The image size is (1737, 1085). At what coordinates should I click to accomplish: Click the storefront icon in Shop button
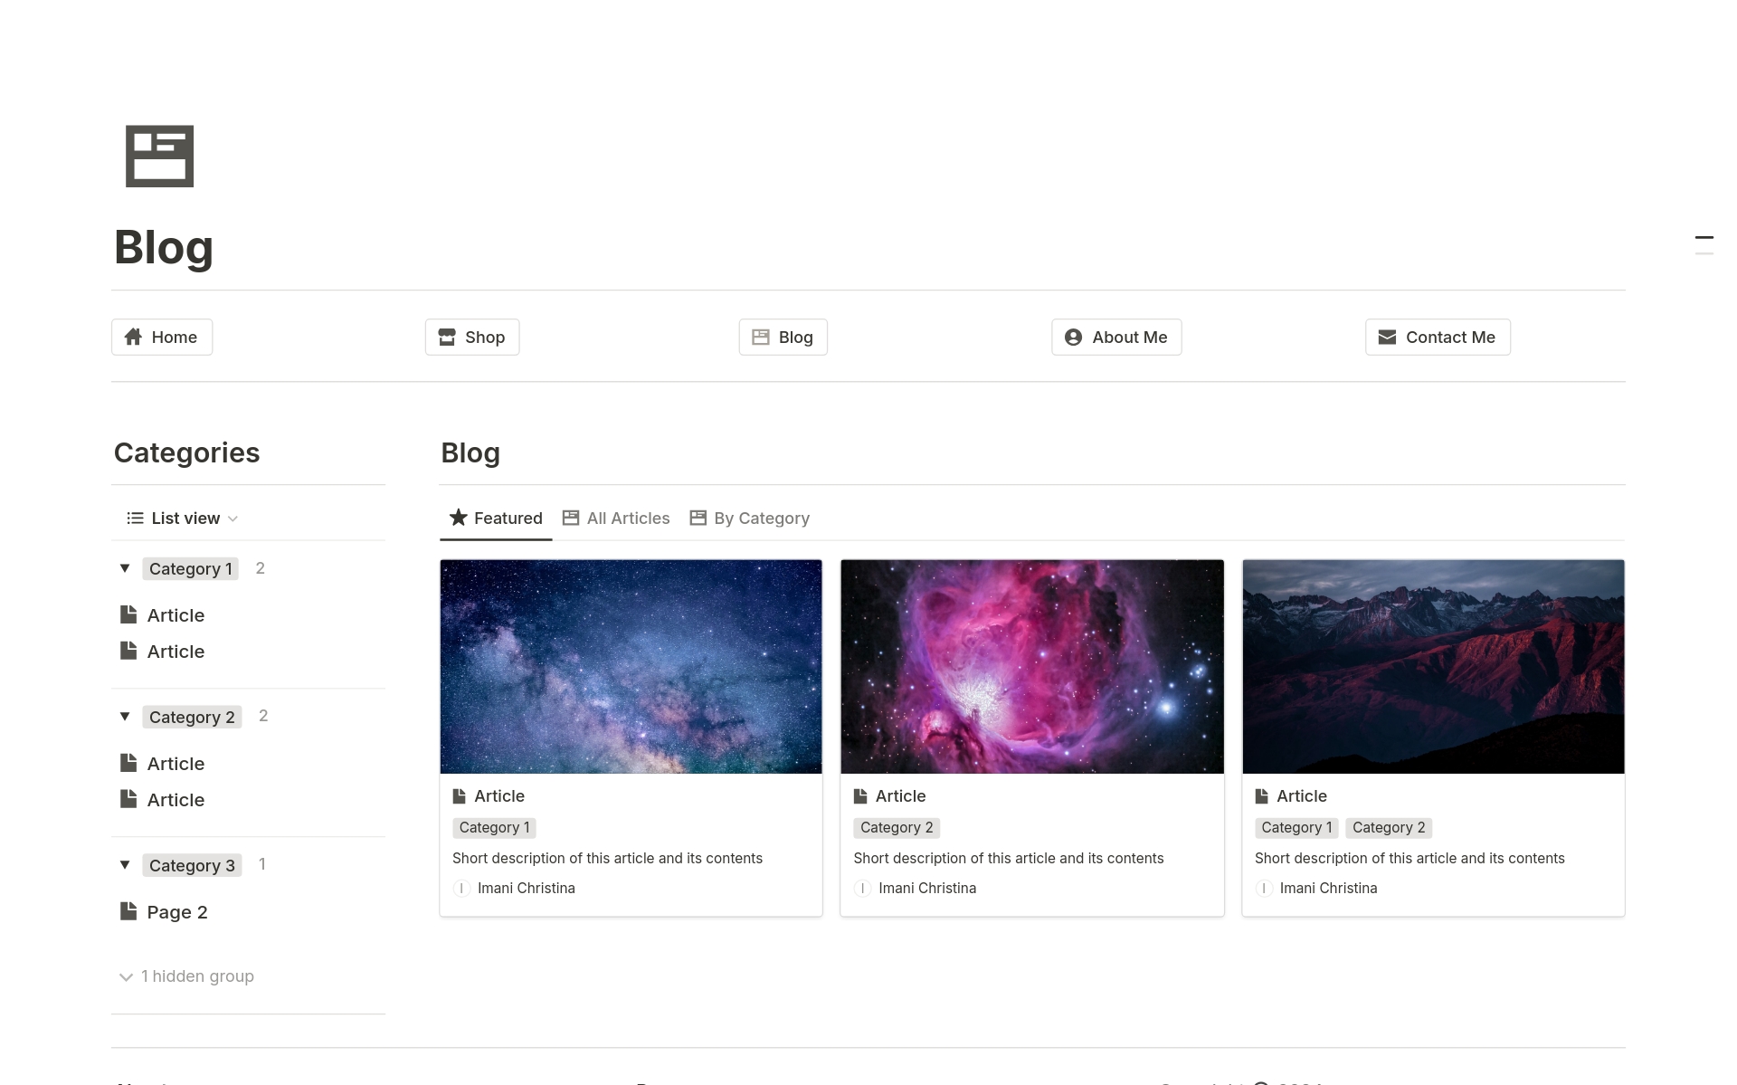click(447, 337)
